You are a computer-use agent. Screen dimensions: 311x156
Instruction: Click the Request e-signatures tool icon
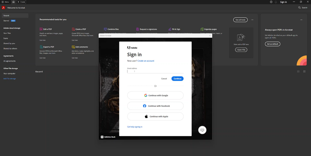point(138,29)
